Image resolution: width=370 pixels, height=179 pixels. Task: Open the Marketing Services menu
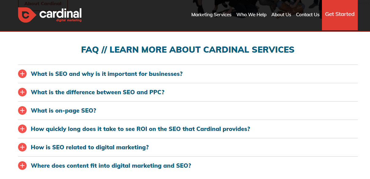pos(211,15)
